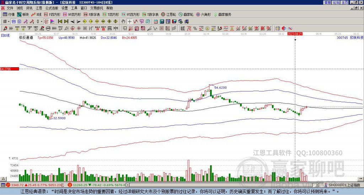Toggle the 权 adjustment button

(46, 22)
